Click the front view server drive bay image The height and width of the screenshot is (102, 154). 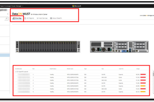[x=48, y=47]
